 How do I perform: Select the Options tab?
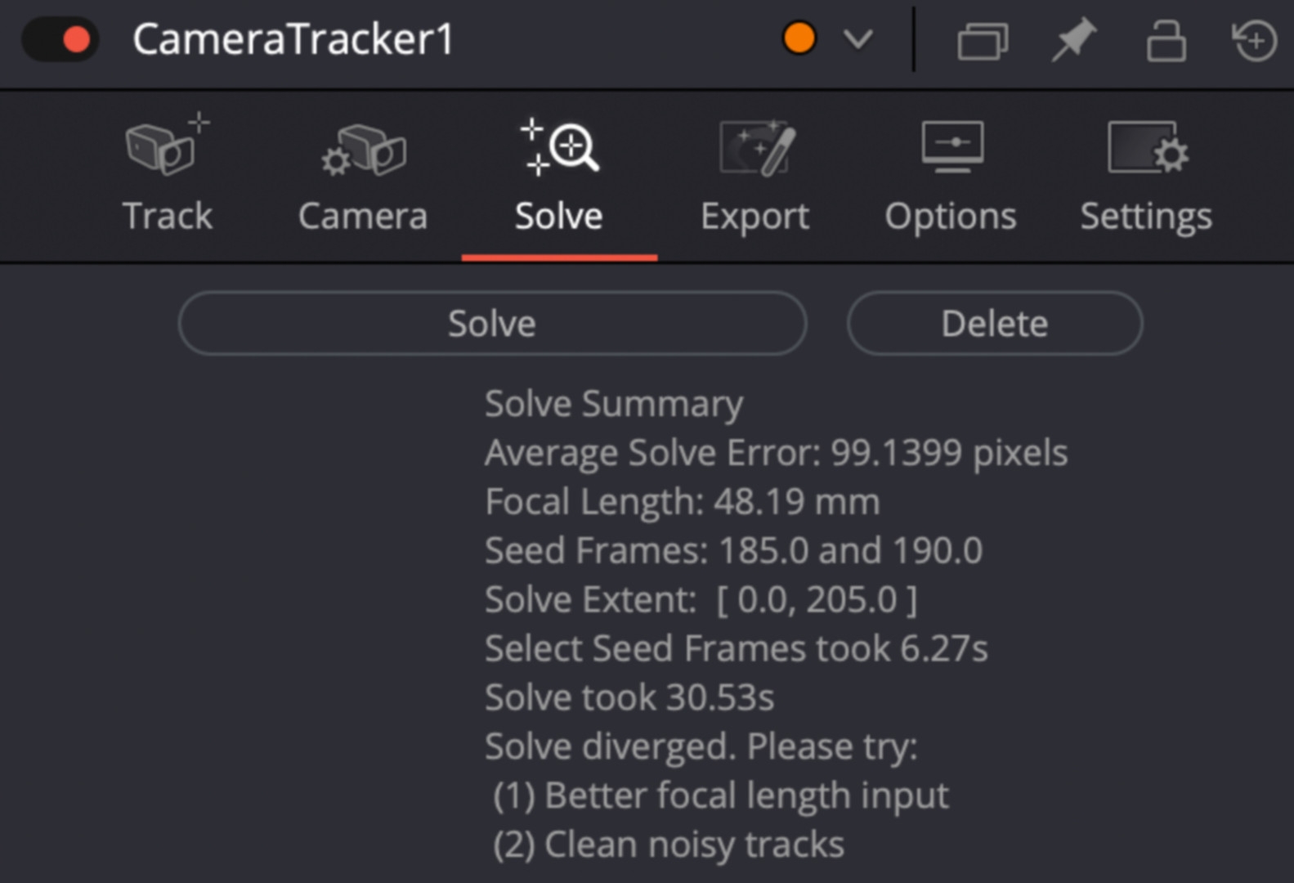[951, 215]
